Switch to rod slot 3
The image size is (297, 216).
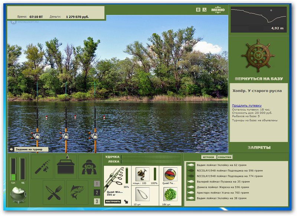(97, 201)
